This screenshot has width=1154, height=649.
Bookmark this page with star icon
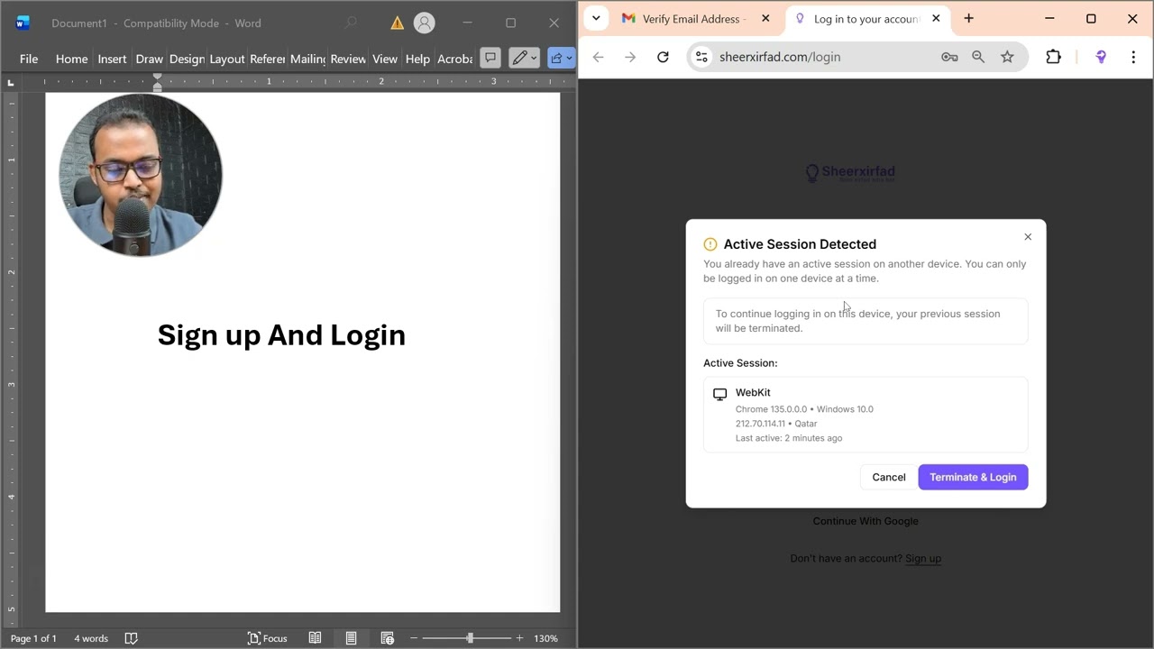1007,57
